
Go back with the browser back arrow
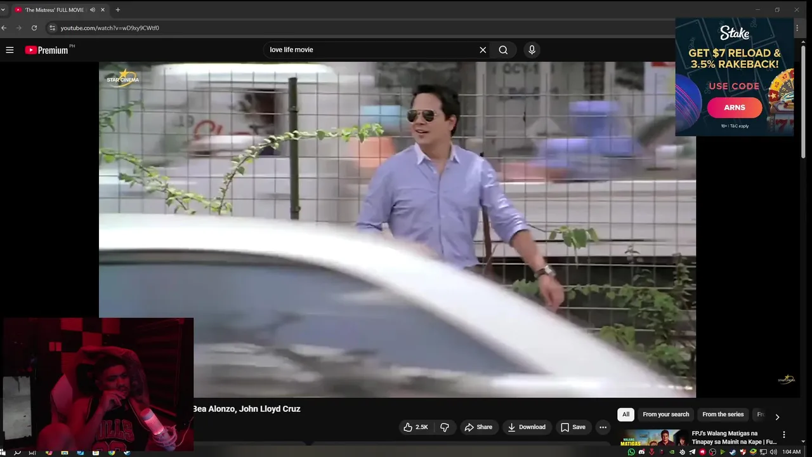(4, 28)
